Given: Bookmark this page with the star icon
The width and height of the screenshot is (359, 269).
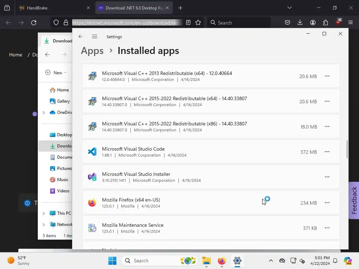Looking at the screenshot, I should tap(198, 23).
